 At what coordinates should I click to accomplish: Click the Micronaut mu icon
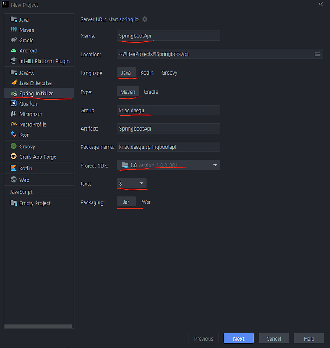[14, 114]
